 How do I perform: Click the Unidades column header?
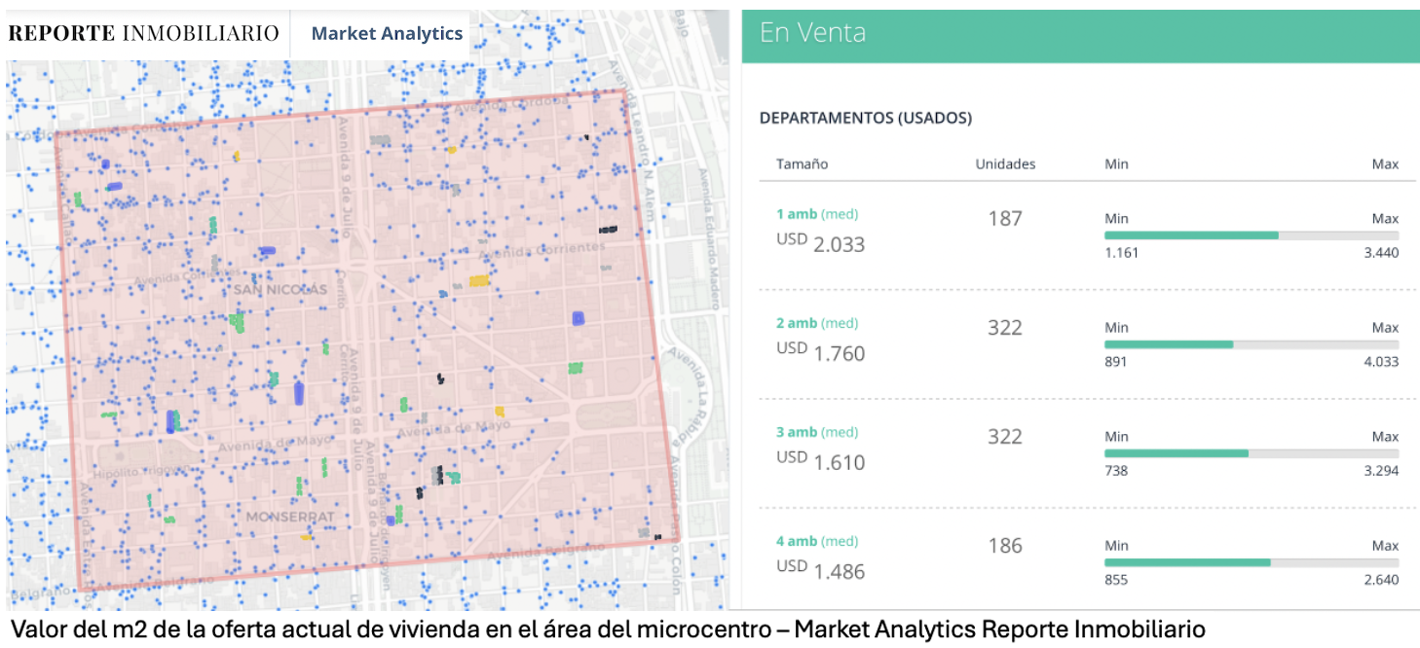point(1005,163)
